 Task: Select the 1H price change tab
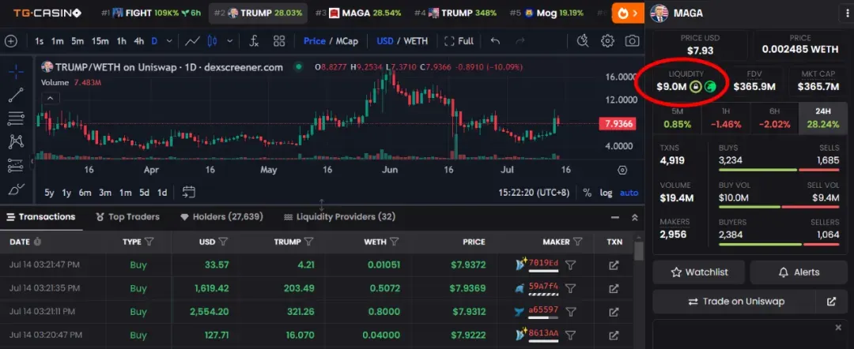[x=726, y=118]
